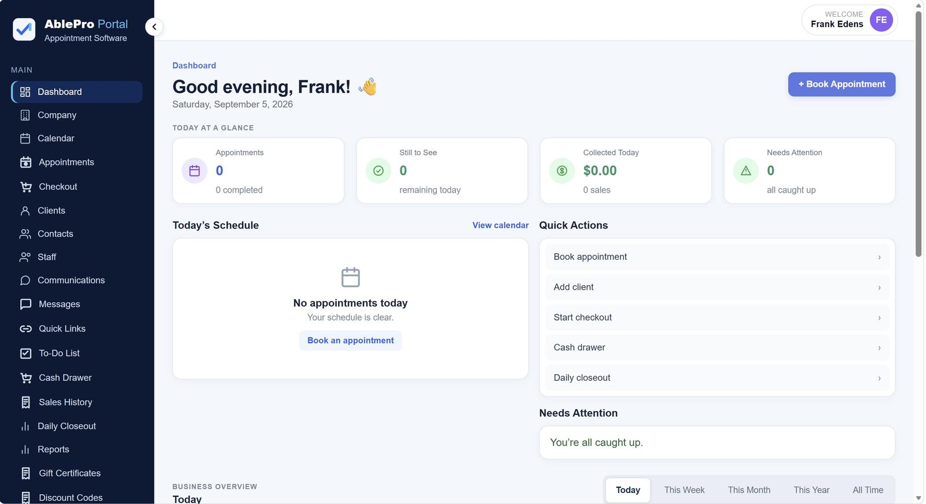Open Quick Links via its chain icon

click(25, 329)
